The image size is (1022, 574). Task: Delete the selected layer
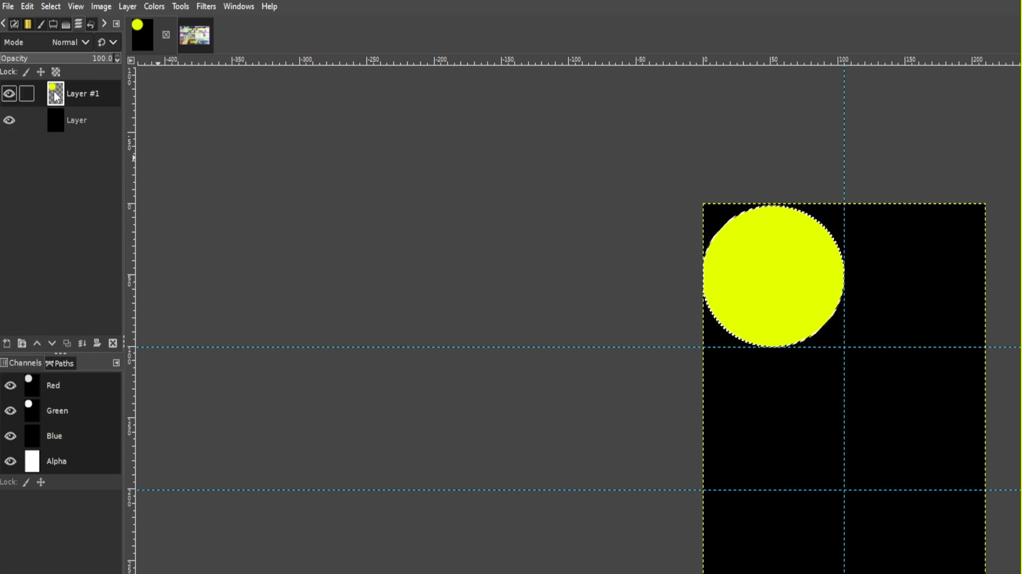click(113, 343)
